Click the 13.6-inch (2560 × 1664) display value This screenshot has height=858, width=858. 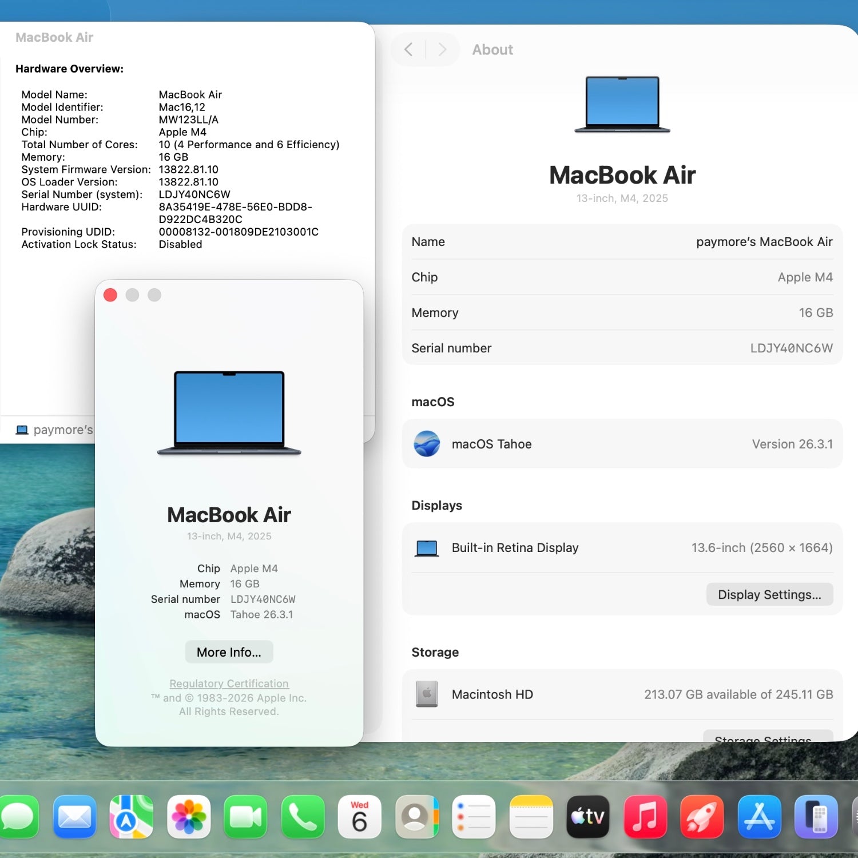pos(762,548)
